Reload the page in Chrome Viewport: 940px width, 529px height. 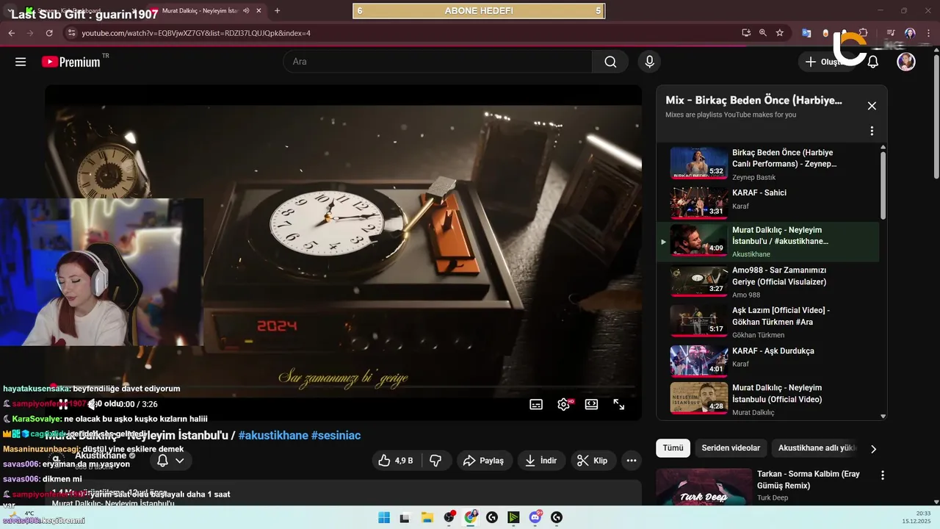(x=49, y=33)
